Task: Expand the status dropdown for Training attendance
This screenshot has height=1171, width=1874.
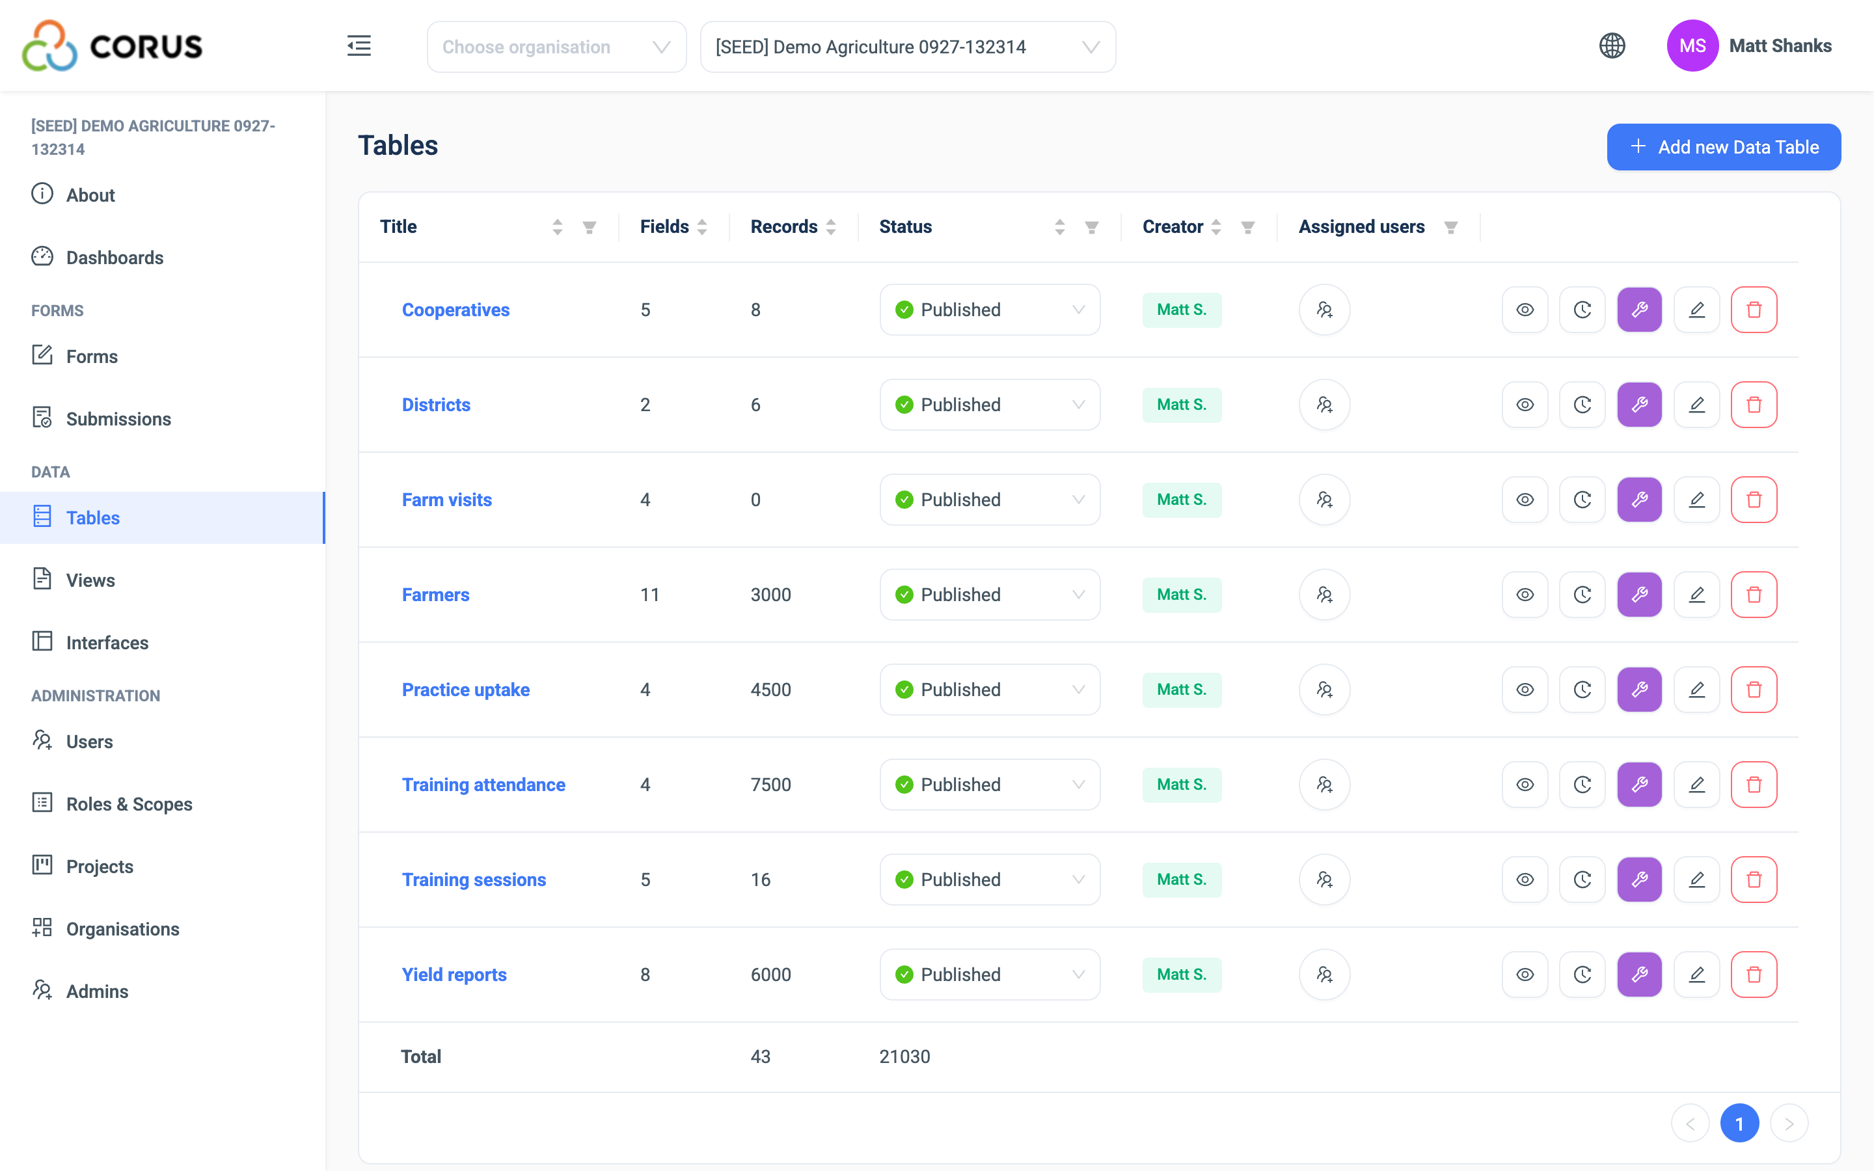Action: point(990,785)
